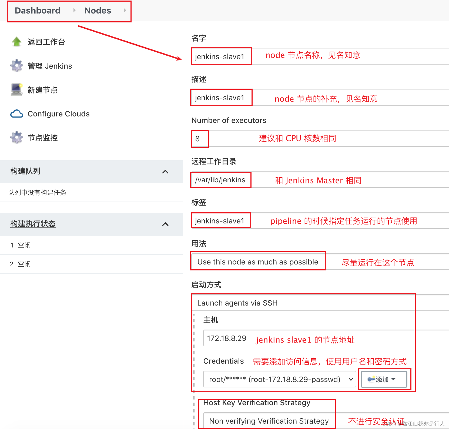Click the new node computer icon
The height and width of the screenshot is (429, 449).
pyautogui.click(x=17, y=90)
